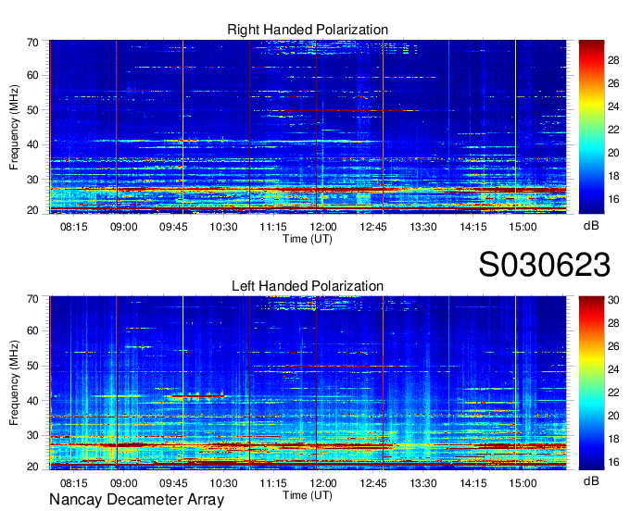Click the 13:30 tick on Right Handed plot

(x=423, y=227)
